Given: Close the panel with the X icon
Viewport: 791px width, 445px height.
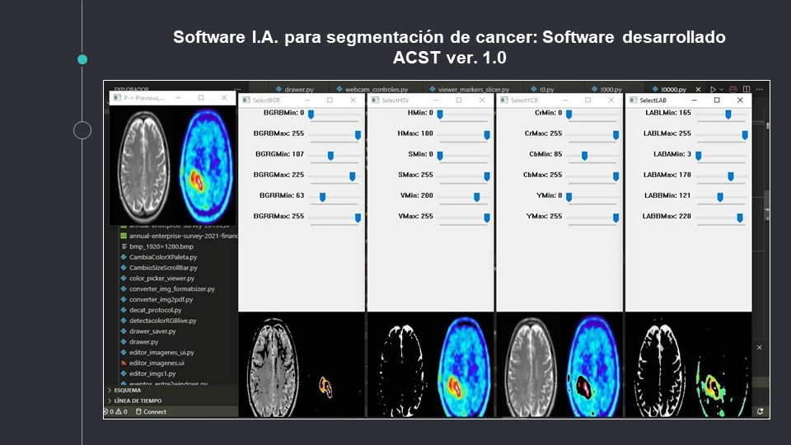Looking at the screenshot, I should 760,349.
